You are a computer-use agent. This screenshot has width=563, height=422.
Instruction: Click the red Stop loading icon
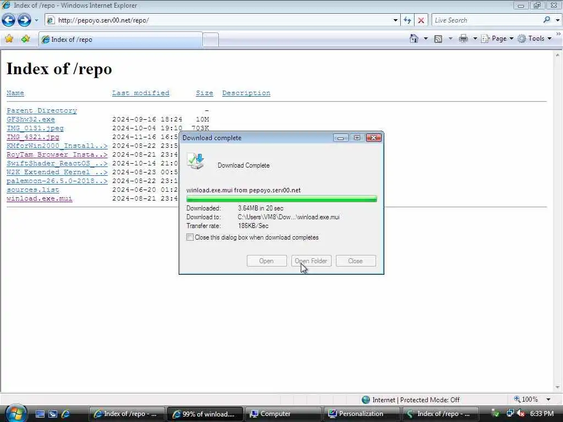coord(421,20)
